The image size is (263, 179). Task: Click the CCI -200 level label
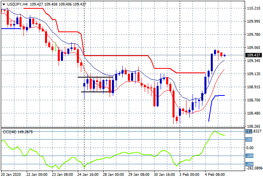(249, 164)
